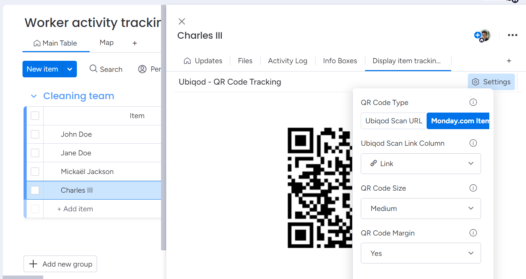
Task: Switch to the Map tab
Action: (x=107, y=42)
